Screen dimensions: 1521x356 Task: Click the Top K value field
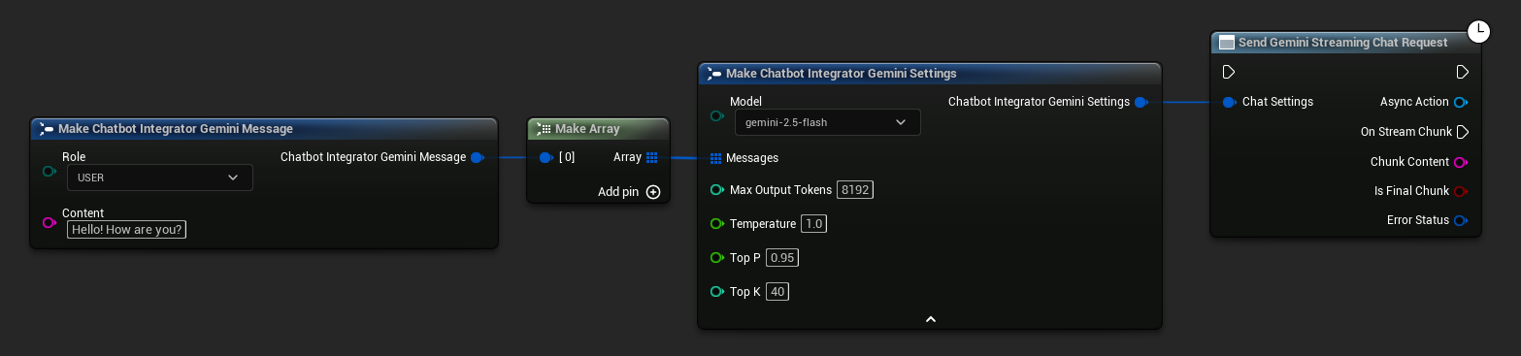click(x=777, y=291)
